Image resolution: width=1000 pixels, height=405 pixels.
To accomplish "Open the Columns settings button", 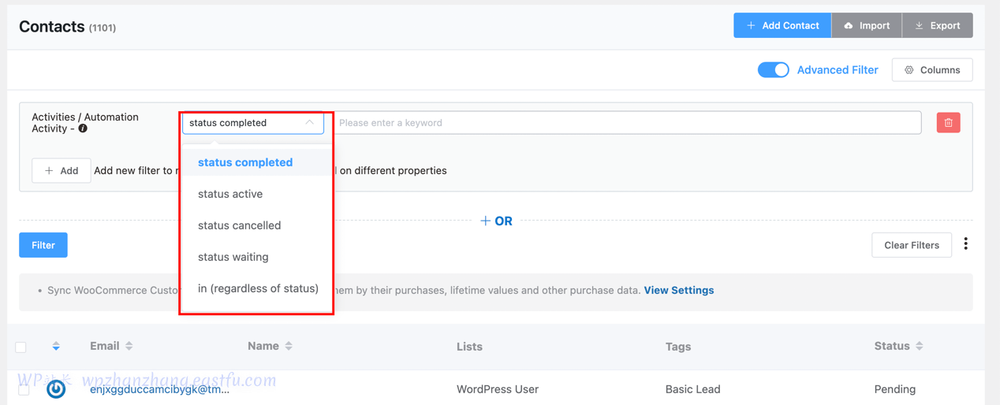I will click(932, 70).
